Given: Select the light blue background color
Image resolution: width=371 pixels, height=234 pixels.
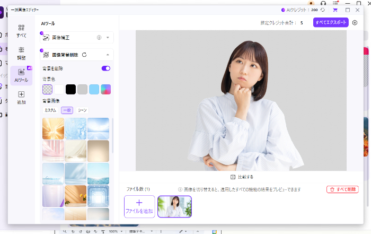Looking at the screenshot, I should point(94,90).
